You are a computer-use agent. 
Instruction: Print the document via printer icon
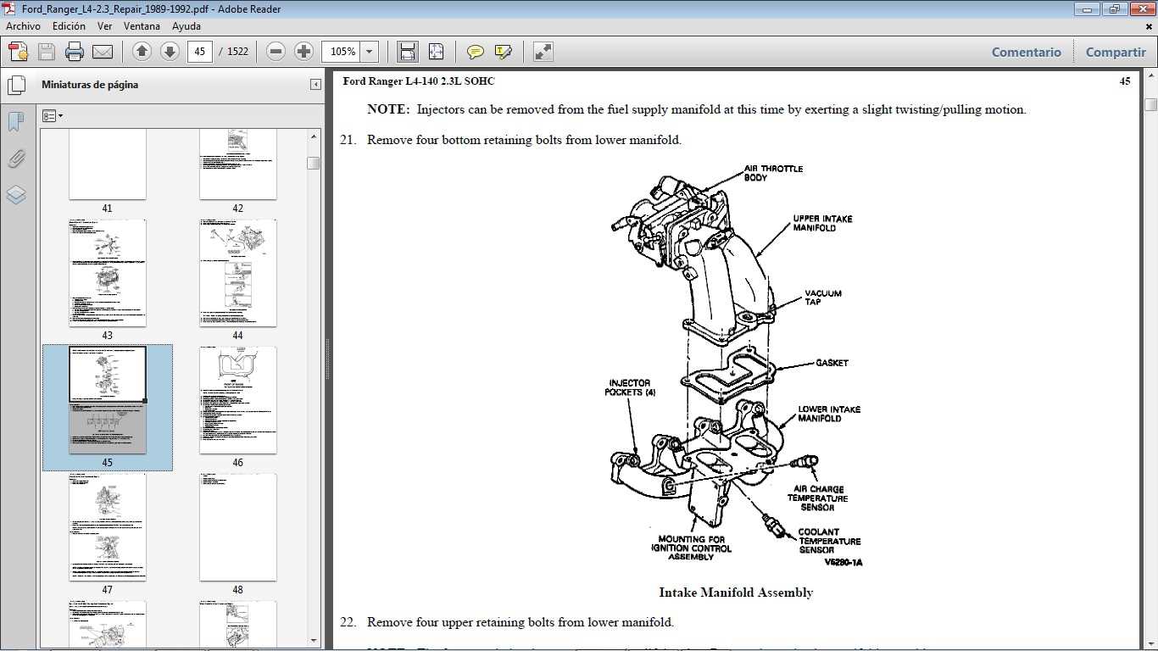point(75,52)
